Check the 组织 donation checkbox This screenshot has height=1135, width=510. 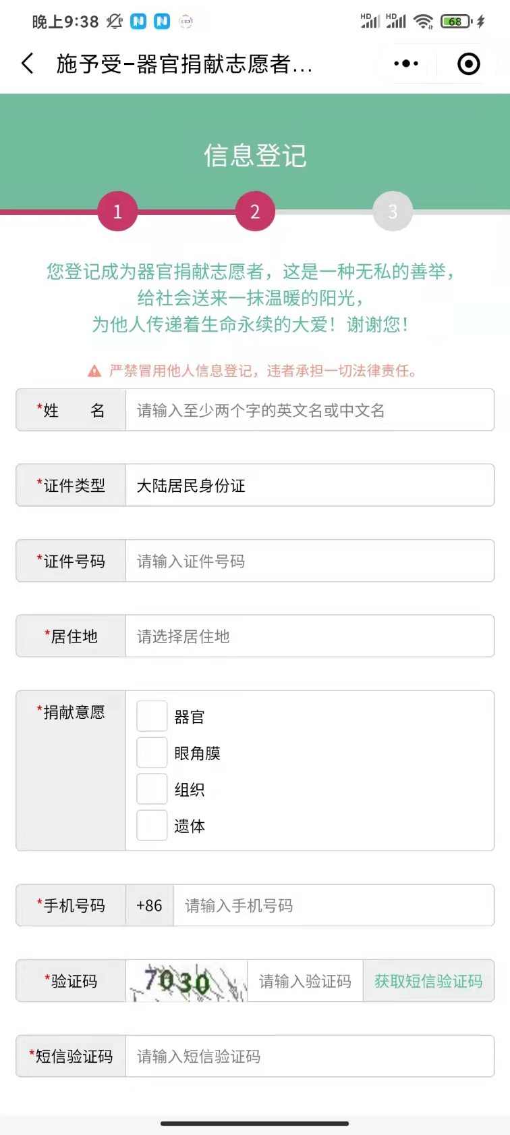152,789
